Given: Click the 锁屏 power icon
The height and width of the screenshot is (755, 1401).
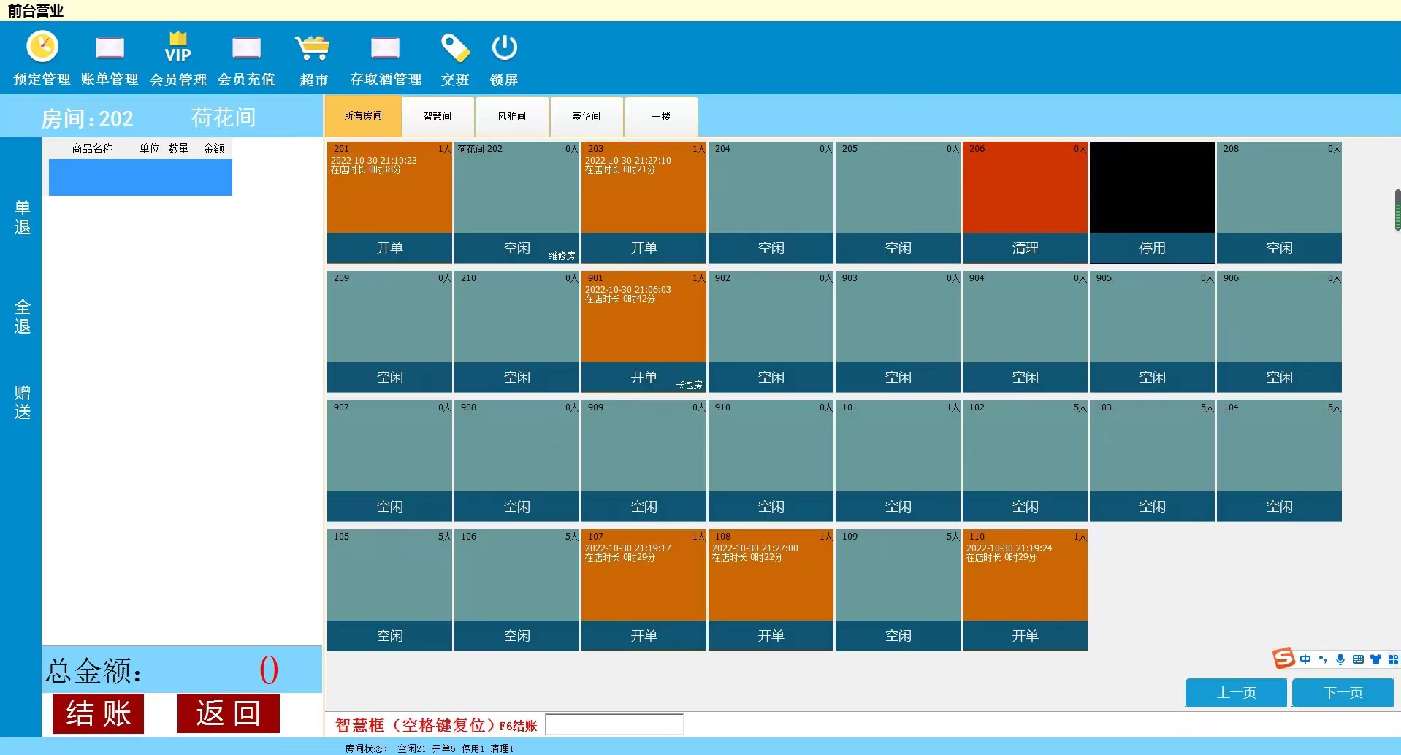Looking at the screenshot, I should coord(504,48).
